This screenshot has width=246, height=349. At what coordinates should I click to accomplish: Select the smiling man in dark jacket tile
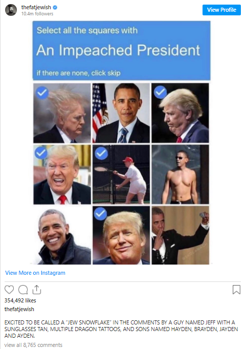click(x=62, y=235)
